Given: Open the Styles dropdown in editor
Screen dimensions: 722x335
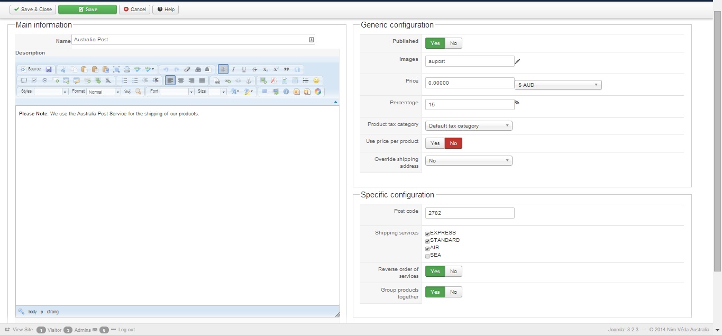Looking at the screenshot, I should [51, 92].
